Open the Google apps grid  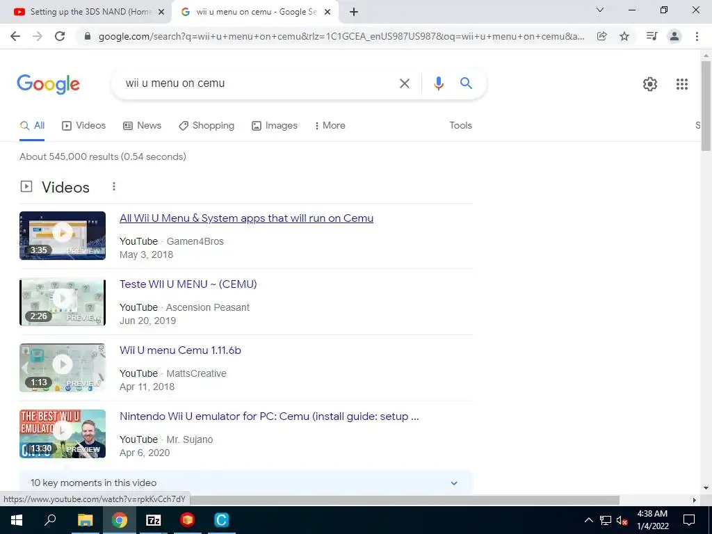click(x=681, y=84)
